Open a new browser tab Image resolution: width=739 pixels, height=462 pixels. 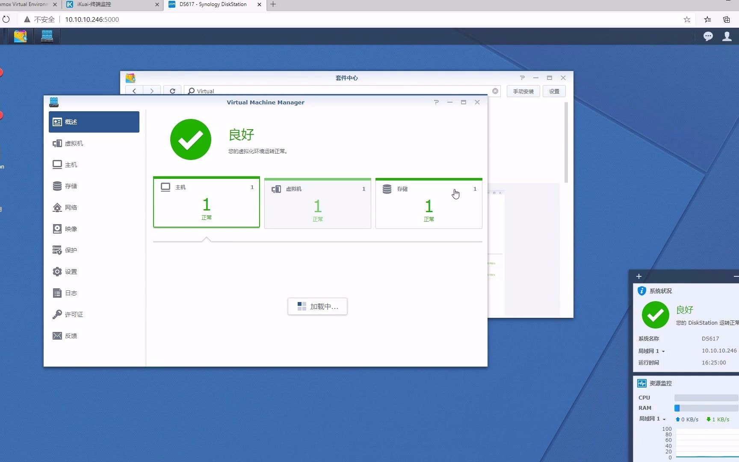click(x=273, y=4)
